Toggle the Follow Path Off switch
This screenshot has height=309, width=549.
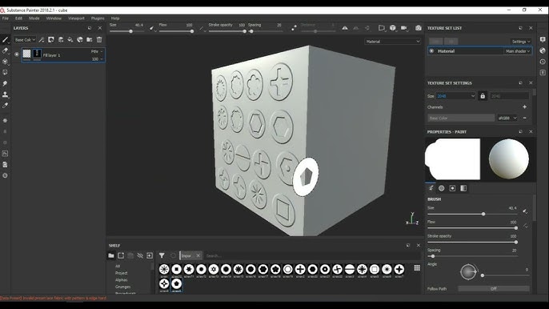coord(494,289)
